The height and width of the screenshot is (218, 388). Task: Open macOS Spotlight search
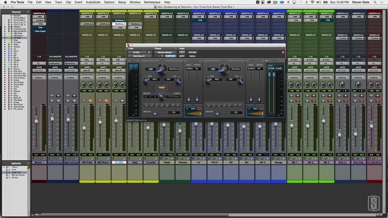[x=375, y=2]
